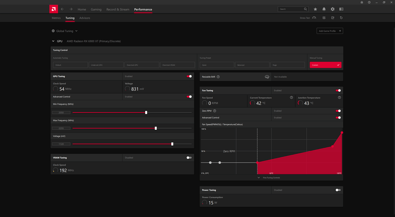
Task: Click the export profile icon
Action: [332, 18]
